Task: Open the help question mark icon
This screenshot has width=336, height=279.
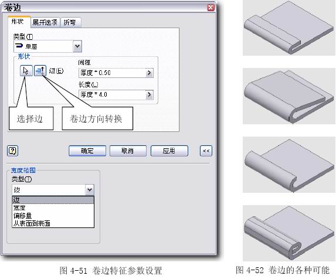Action: (x=13, y=151)
